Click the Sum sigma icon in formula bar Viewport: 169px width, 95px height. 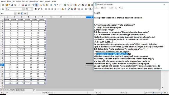click(x=22, y=13)
